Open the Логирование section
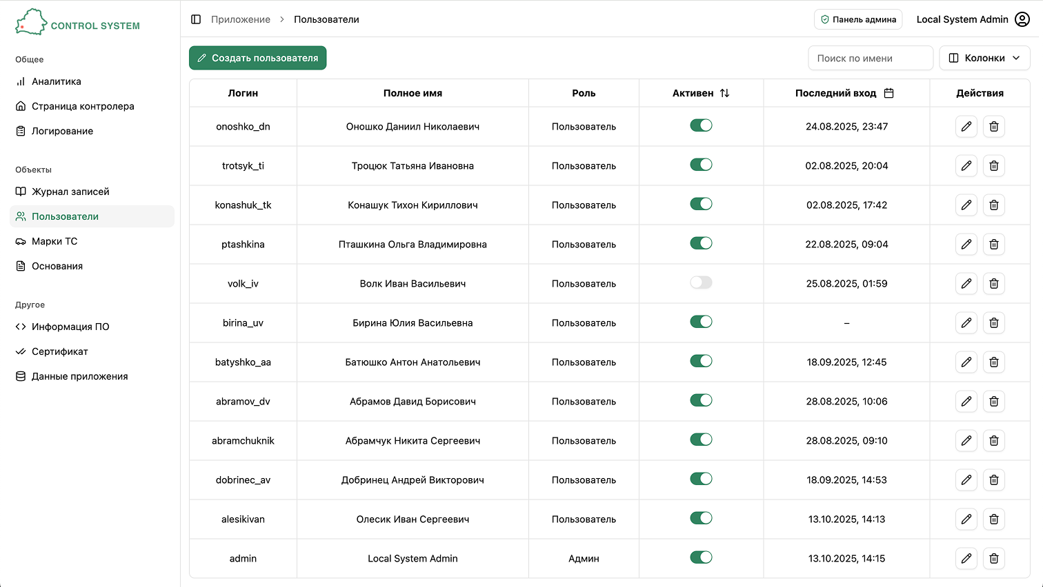 click(92, 131)
